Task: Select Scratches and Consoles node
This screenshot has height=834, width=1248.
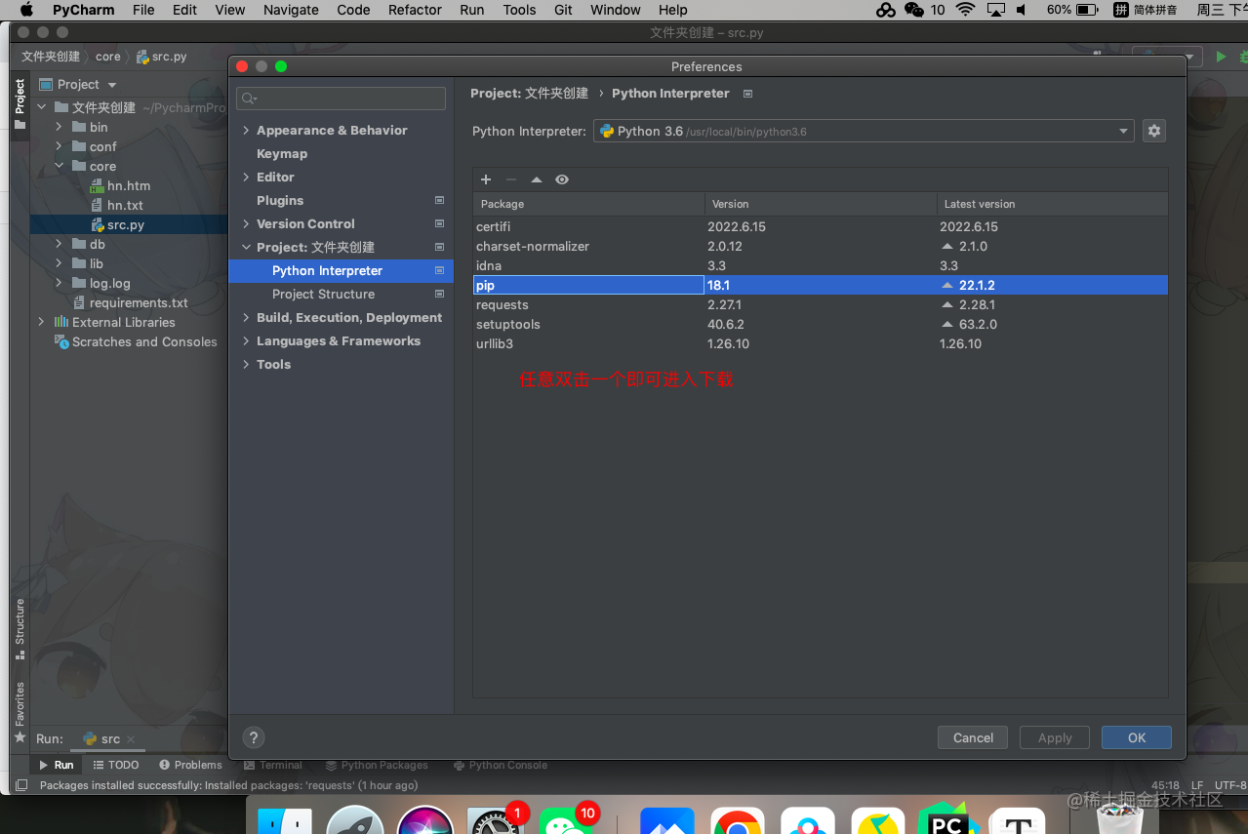Action: click(x=144, y=341)
